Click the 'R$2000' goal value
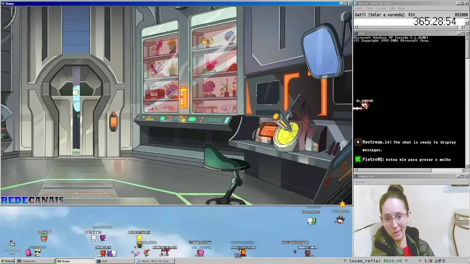The height and width of the screenshot is (264, 470). (x=461, y=15)
